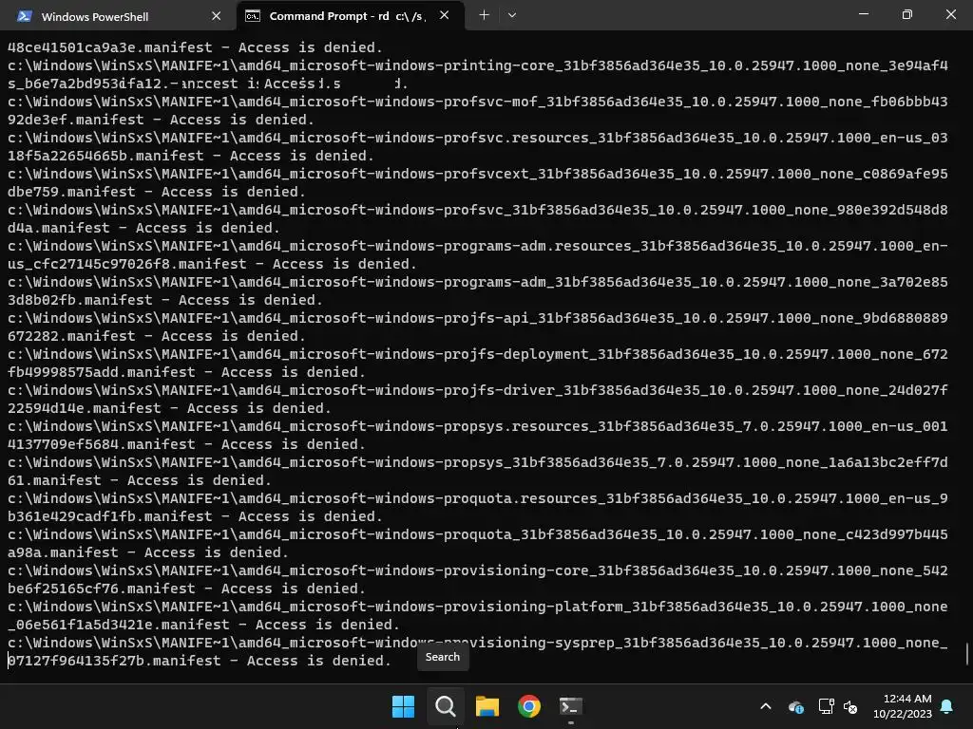The width and height of the screenshot is (973, 729).
Task: Click the provisioning-platform manifest path line
Action: [x=478, y=607]
